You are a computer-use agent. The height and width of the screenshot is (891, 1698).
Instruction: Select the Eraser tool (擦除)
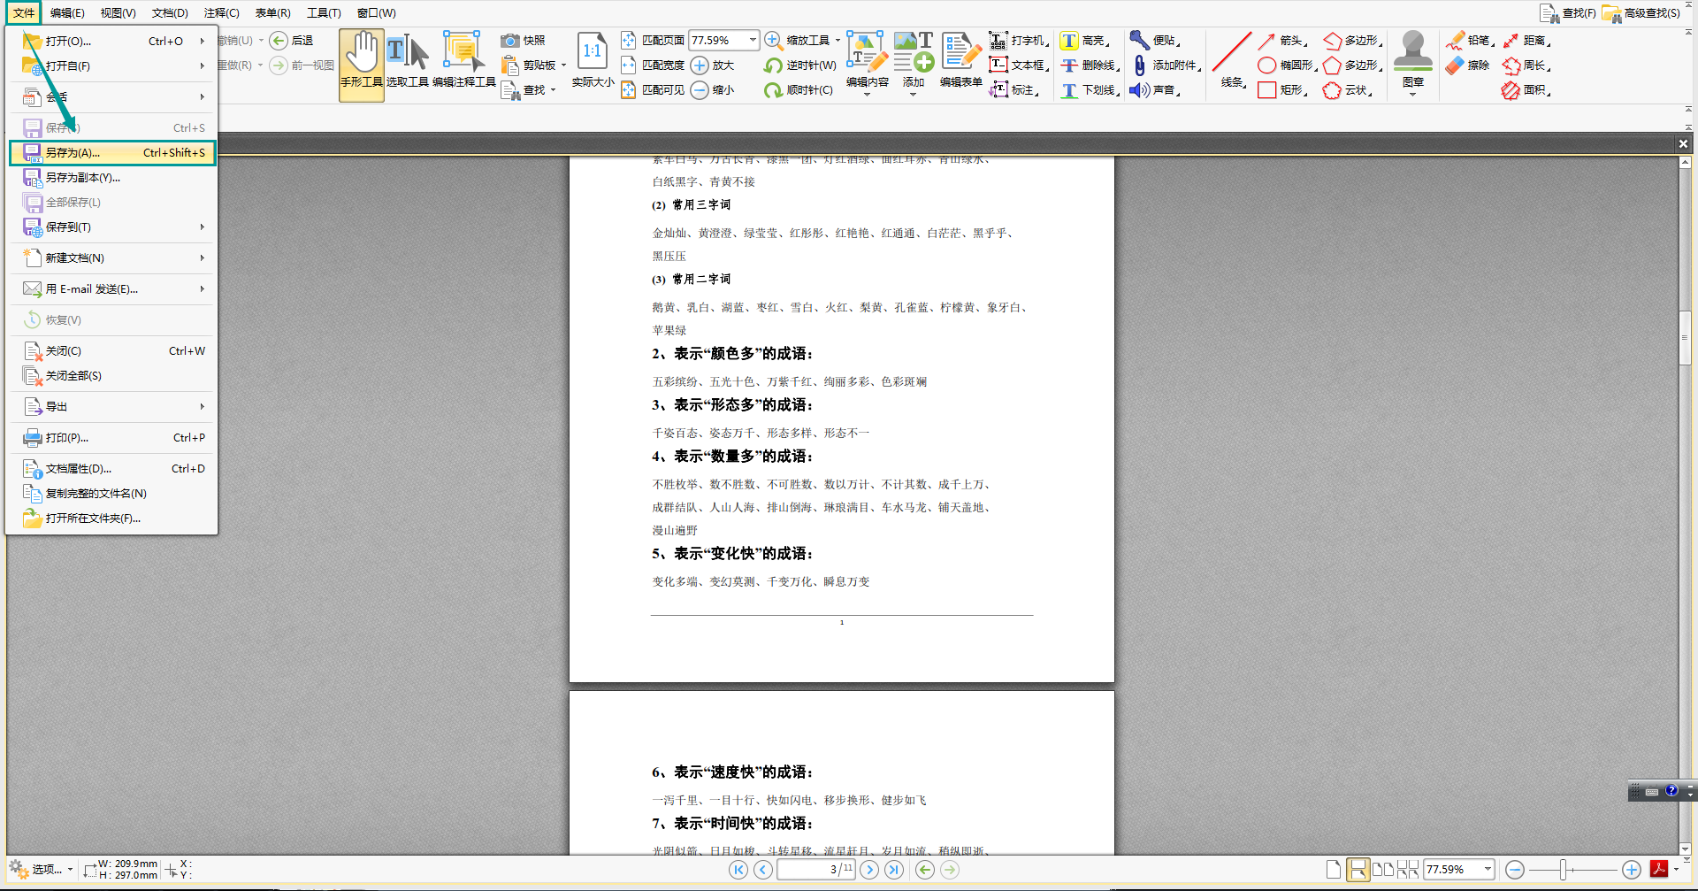(x=1467, y=65)
